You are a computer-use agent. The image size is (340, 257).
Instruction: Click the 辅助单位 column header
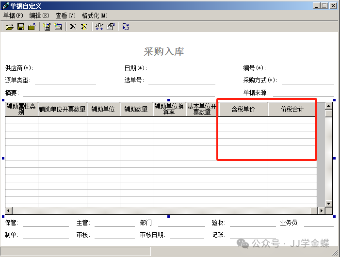103,110
